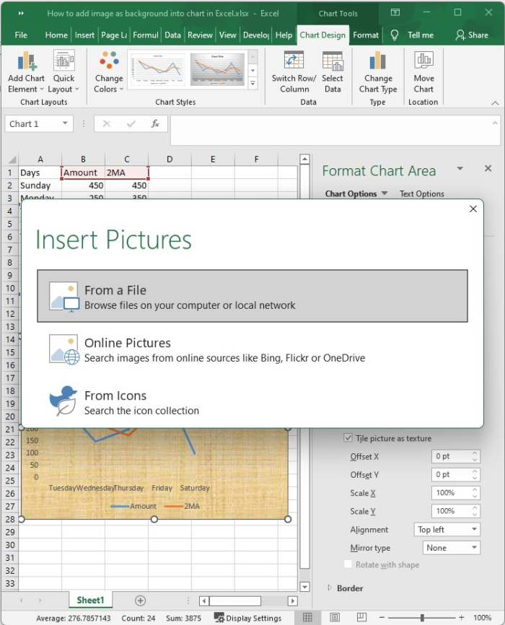The image size is (505, 625).
Task: Select cell B1 Amount
Action: 83,172
